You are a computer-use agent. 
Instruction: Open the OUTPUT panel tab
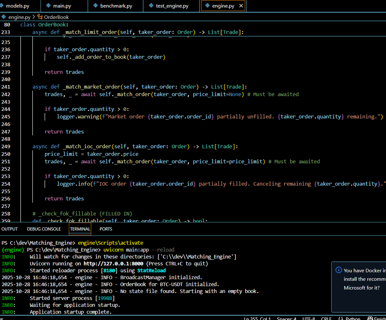click(10, 229)
